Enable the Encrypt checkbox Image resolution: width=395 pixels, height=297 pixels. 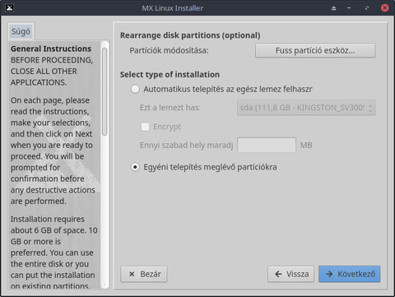pyautogui.click(x=145, y=127)
